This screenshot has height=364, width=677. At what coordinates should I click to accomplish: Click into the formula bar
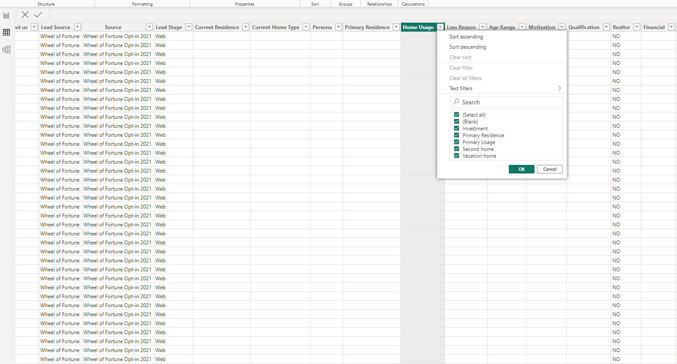point(363,15)
